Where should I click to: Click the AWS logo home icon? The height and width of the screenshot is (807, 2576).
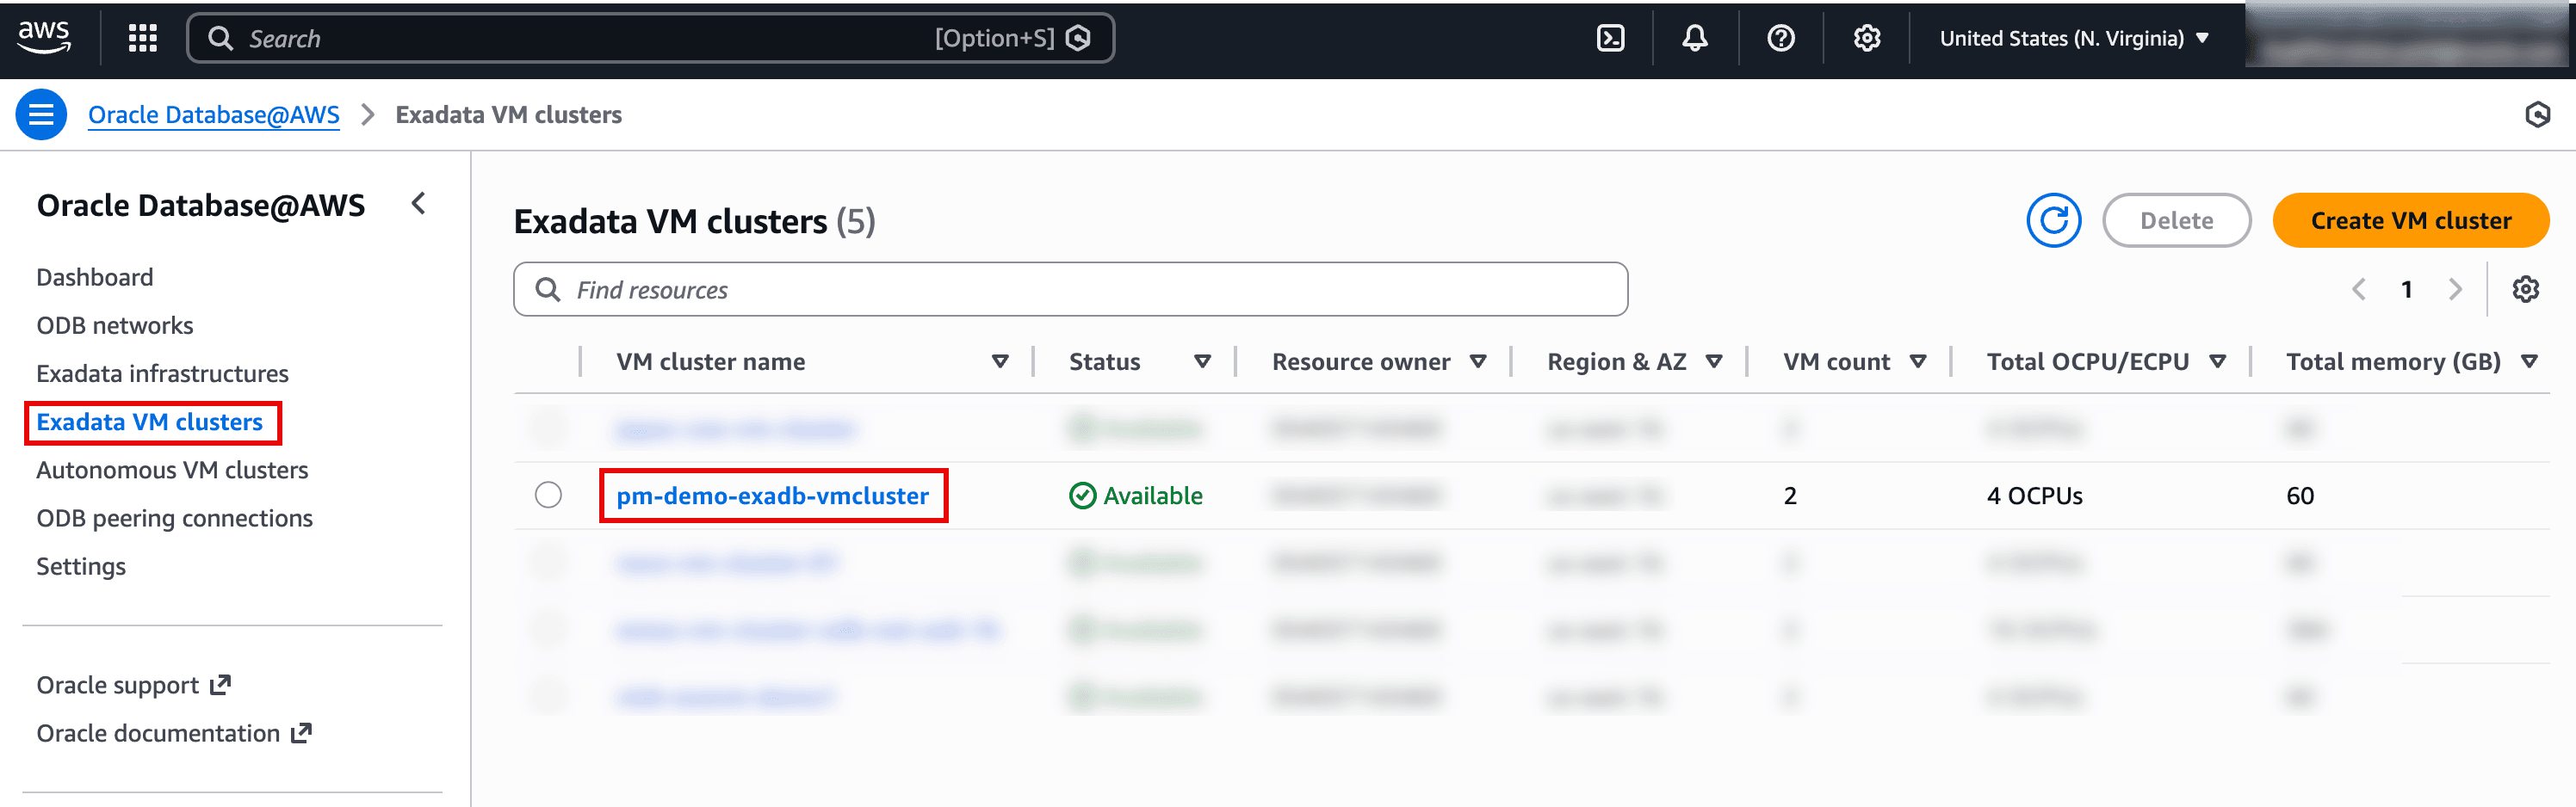pyautogui.click(x=44, y=38)
